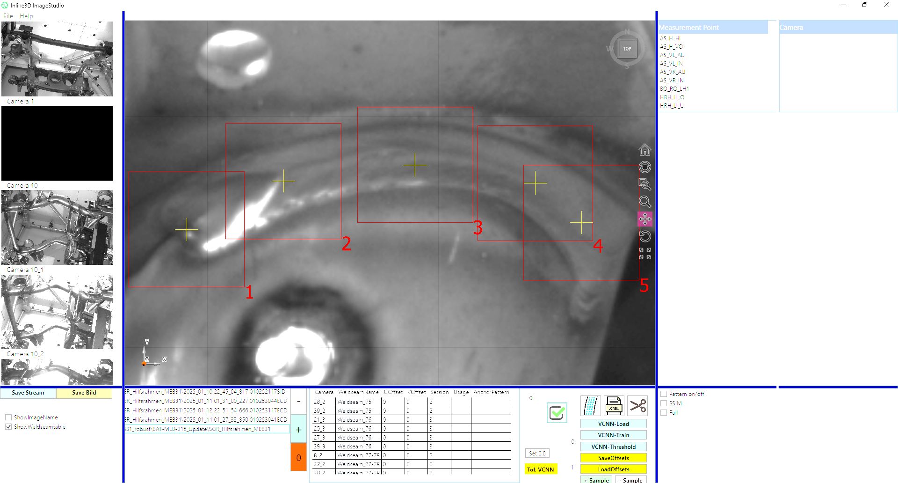Click the minus button beside the file list
This screenshot has height=483, width=898.
pyautogui.click(x=298, y=401)
